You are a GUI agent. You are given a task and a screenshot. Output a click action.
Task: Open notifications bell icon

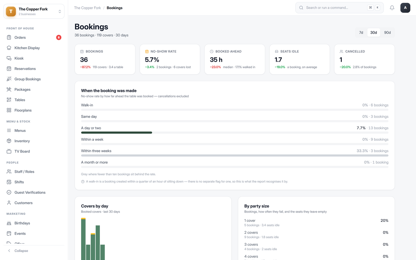[x=392, y=8]
